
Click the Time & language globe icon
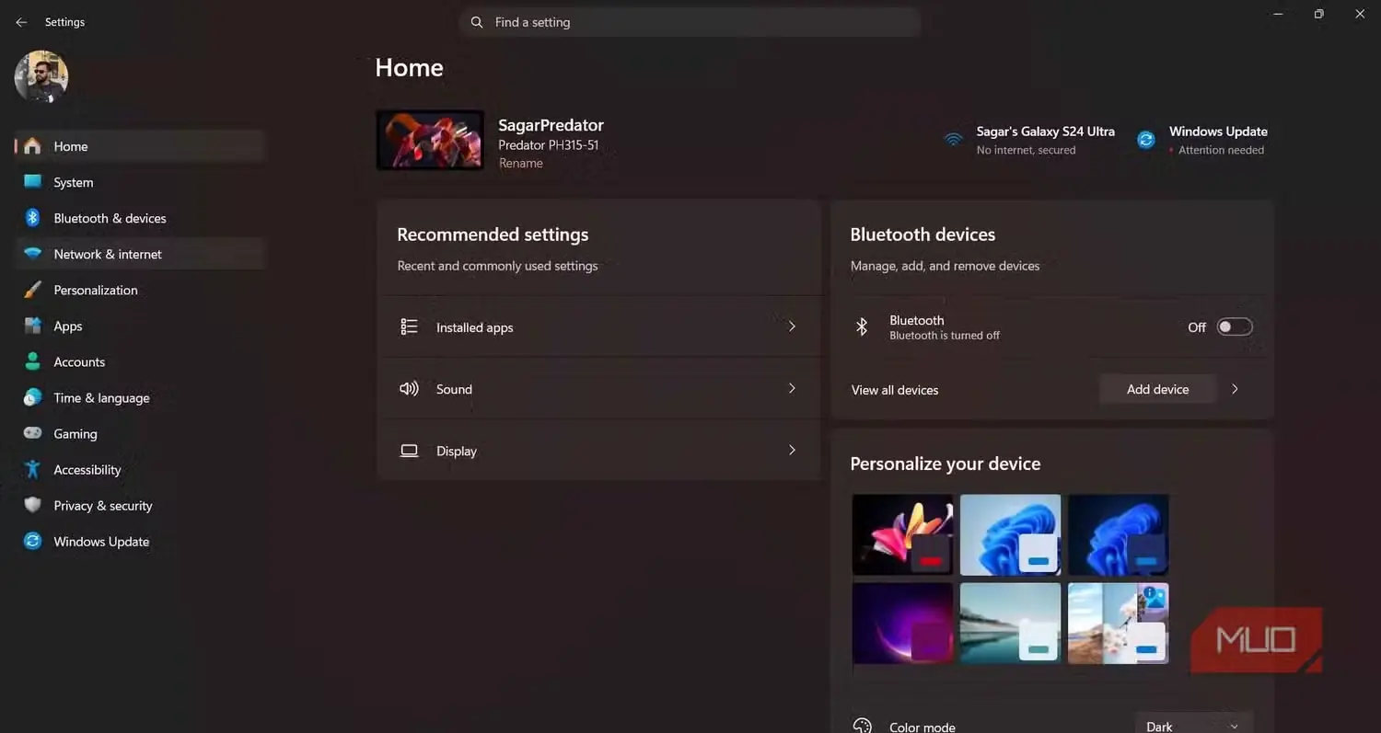click(32, 397)
